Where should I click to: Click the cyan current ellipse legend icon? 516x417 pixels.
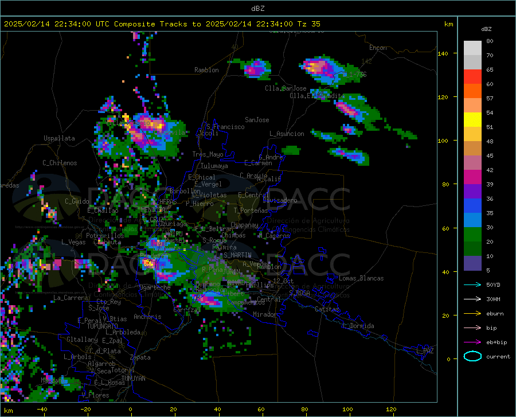point(472,356)
